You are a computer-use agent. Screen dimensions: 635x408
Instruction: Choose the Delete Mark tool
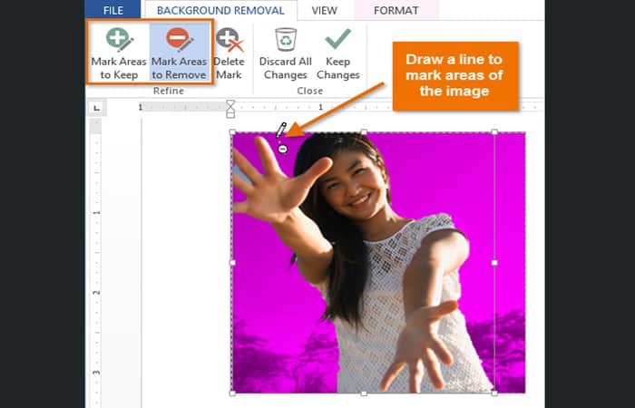[229, 53]
